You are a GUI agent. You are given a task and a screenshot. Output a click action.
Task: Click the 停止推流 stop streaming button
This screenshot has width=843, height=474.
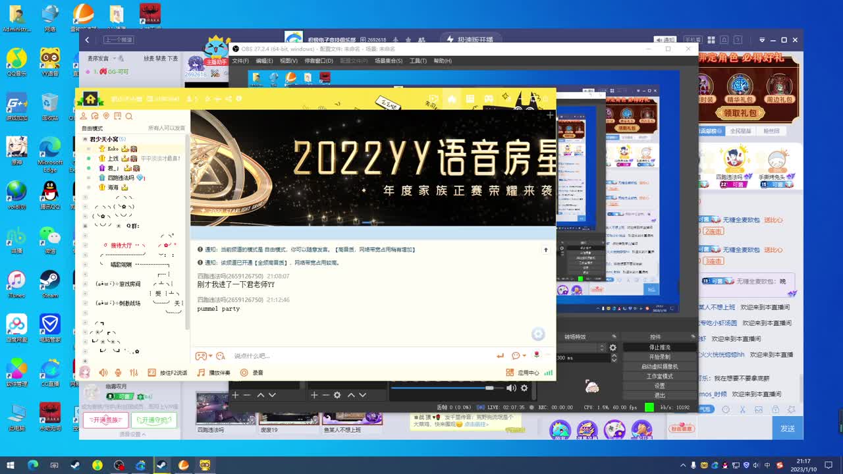660,348
